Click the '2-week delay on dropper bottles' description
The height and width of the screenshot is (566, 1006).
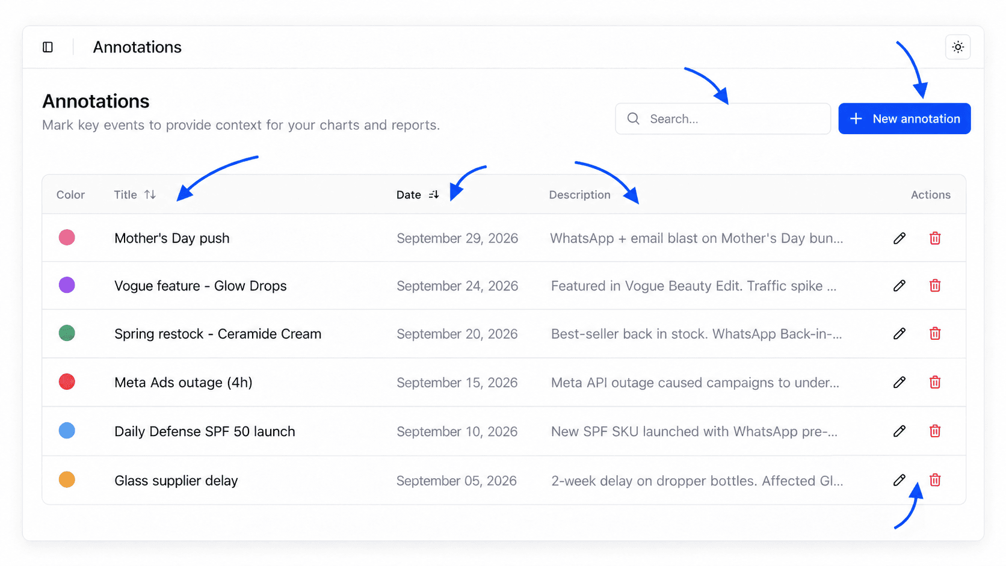pos(697,481)
